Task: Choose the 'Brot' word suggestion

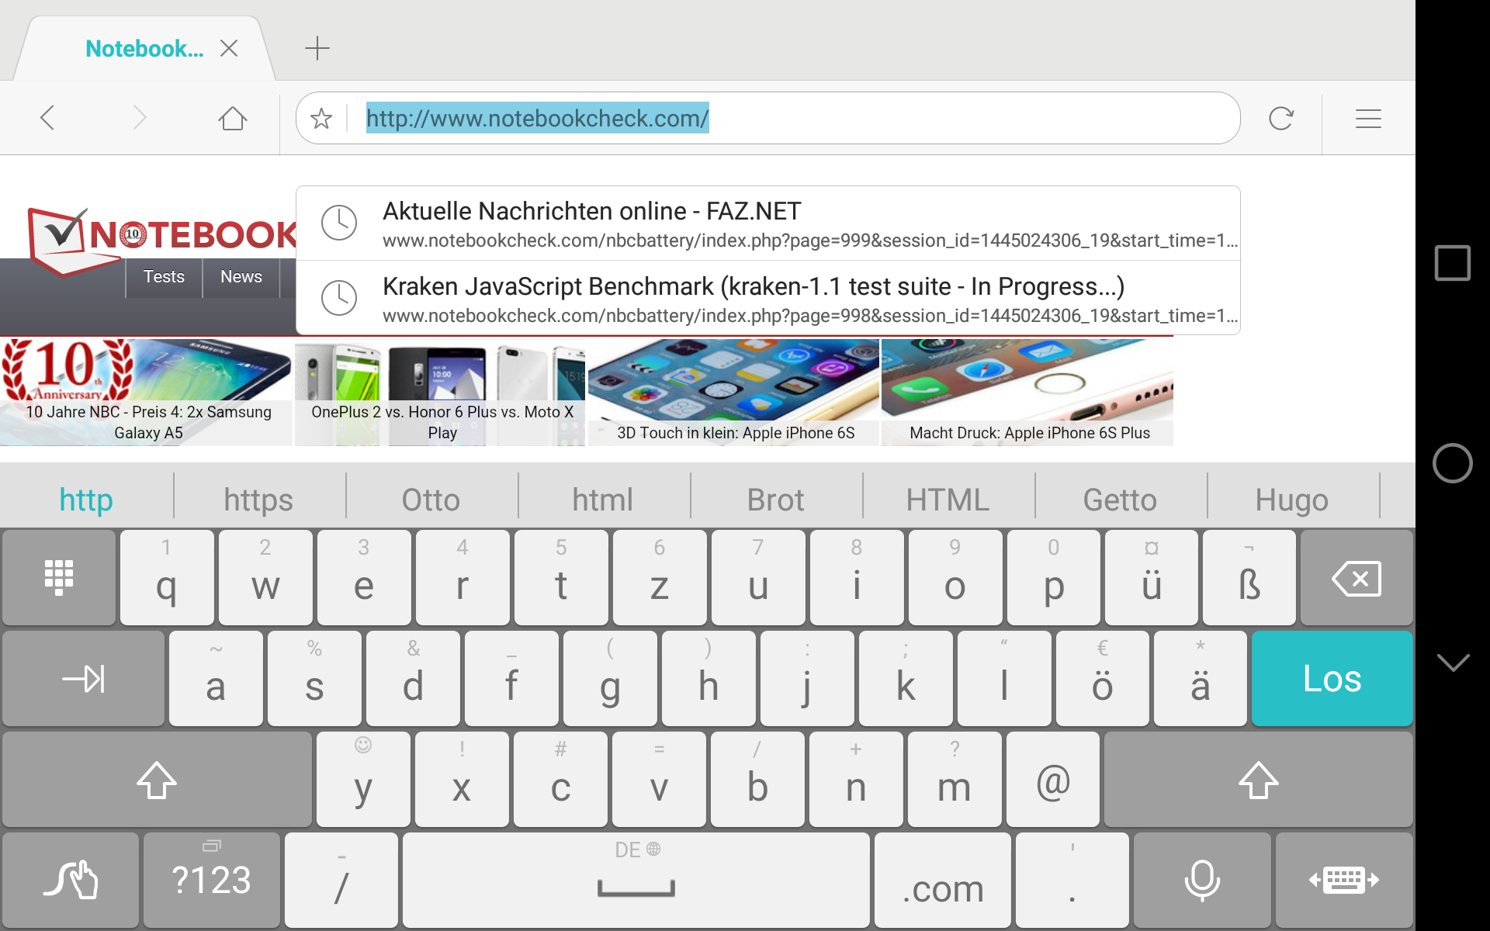Action: [x=775, y=499]
